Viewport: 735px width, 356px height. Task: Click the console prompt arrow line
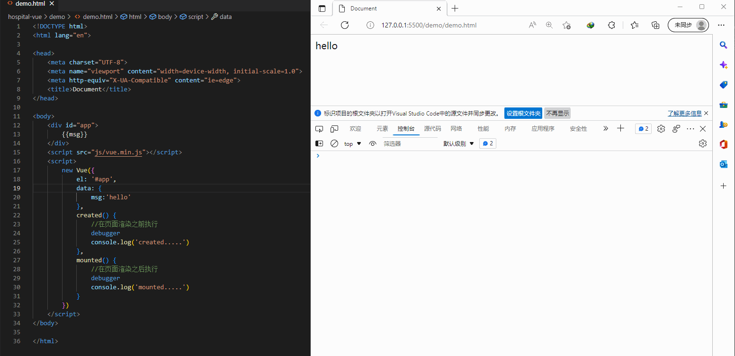tap(511, 156)
